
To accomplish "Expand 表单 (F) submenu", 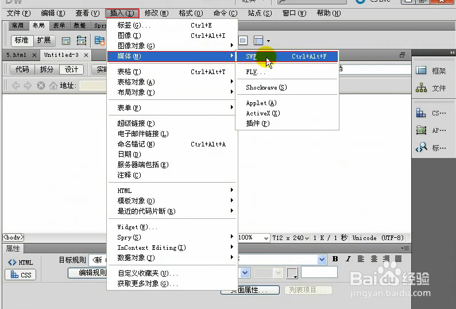I will [172, 107].
